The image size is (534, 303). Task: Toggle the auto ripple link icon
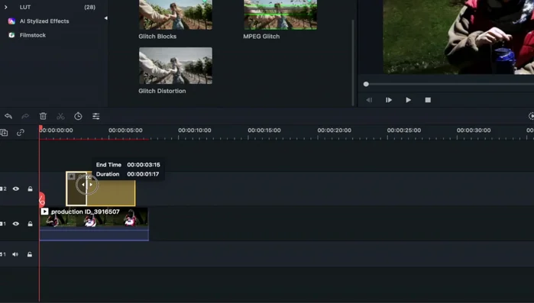click(x=21, y=133)
